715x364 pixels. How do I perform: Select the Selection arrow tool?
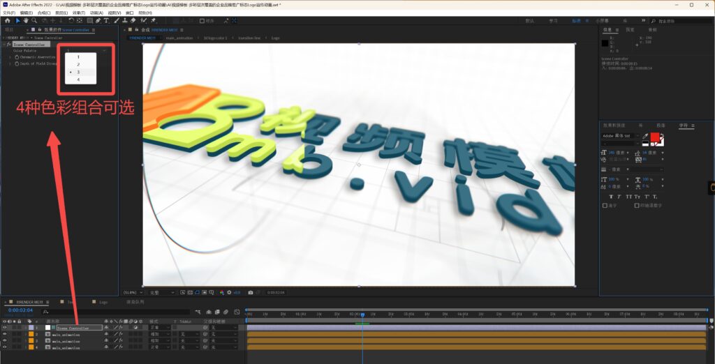18,21
